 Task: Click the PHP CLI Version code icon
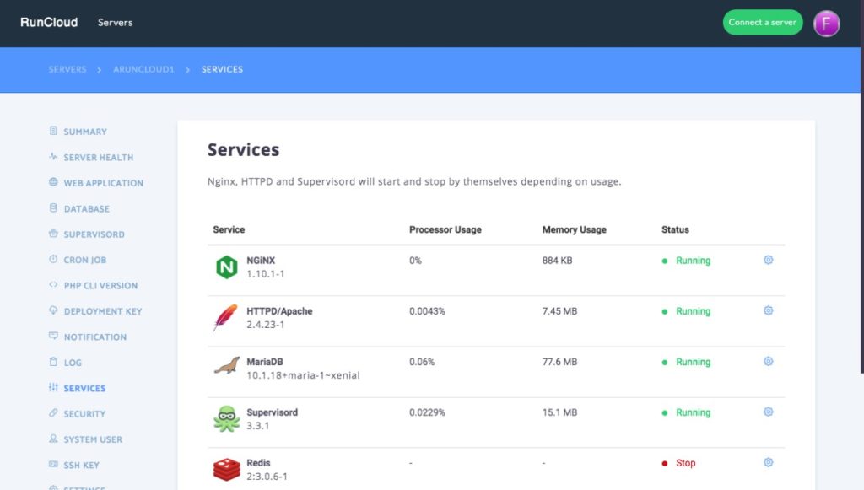53,285
